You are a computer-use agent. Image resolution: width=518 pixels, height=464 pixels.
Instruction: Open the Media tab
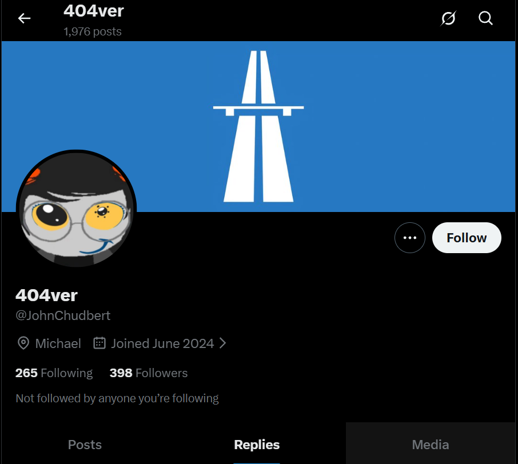pos(431,445)
